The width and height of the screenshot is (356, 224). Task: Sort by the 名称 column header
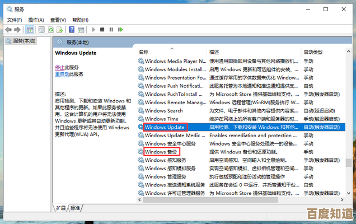[x=144, y=52]
